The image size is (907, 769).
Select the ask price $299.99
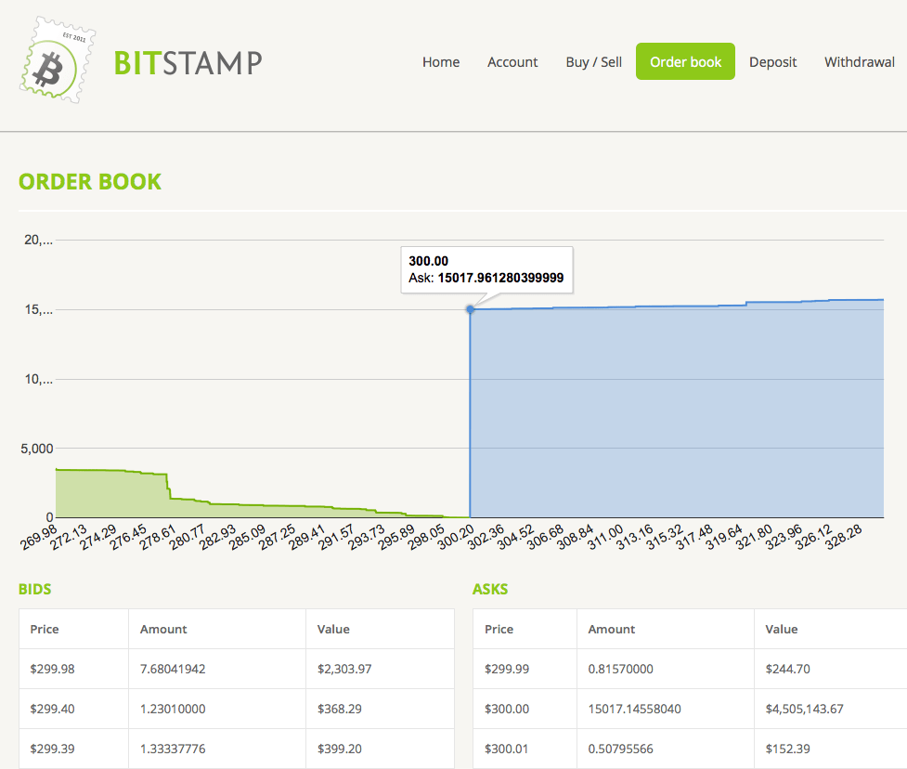(507, 669)
